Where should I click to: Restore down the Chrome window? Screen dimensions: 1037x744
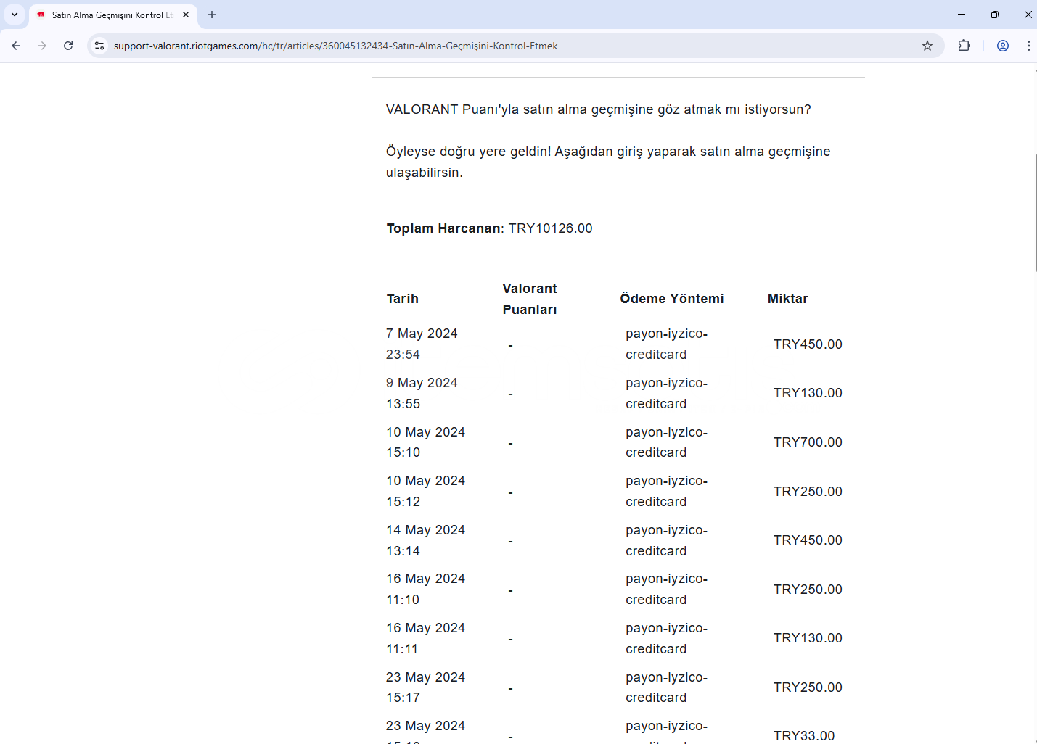(994, 15)
